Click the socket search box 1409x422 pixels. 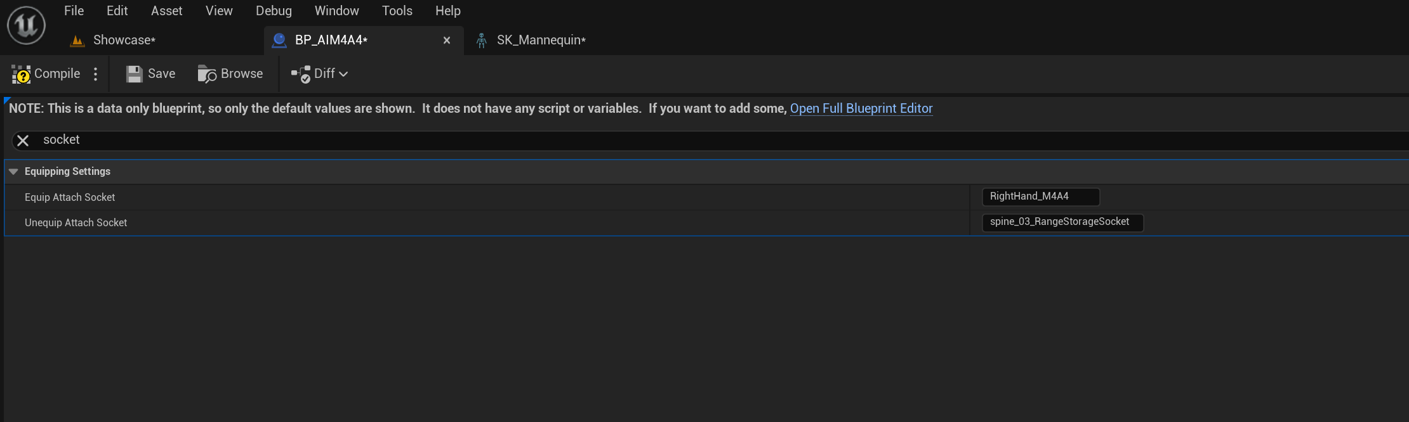pyautogui.click(x=635, y=140)
